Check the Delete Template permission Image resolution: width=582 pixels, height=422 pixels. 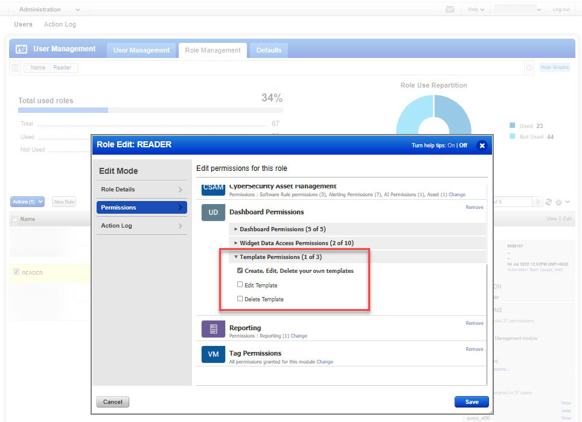click(240, 299)
